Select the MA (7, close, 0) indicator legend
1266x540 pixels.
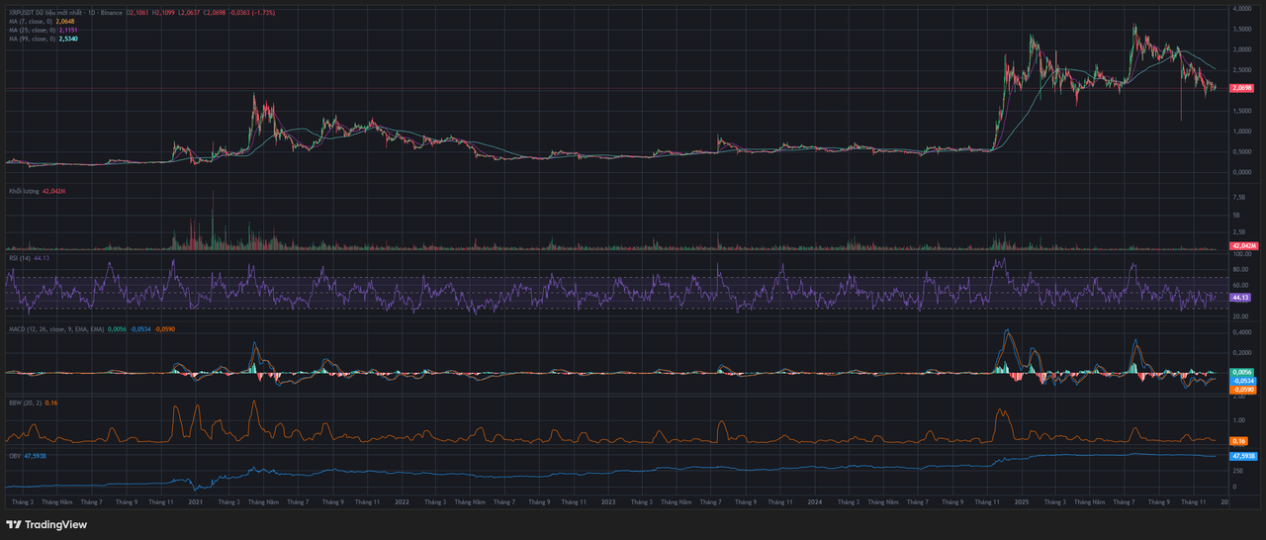pyautogui.click(x=30, y=21)
